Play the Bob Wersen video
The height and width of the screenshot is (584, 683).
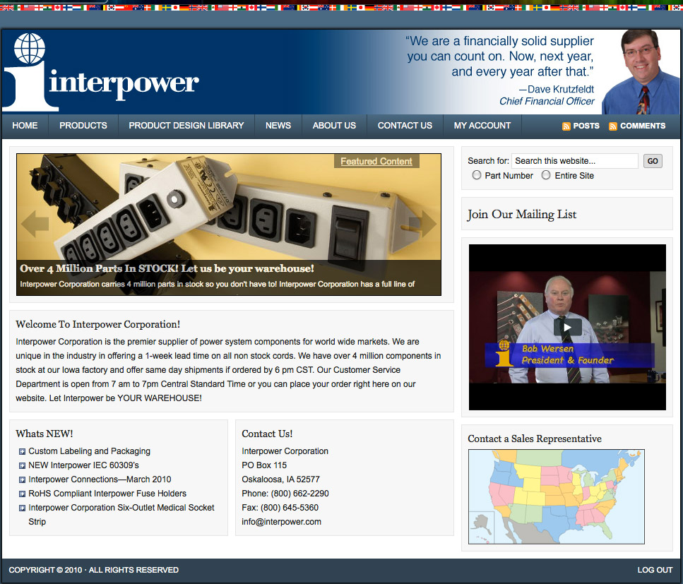[567, 327]
